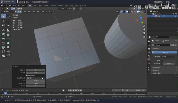Open the File menu in top bar
The height and width of the screenshot is (103, 178).
pyautogui.click(x=6, y=5)
